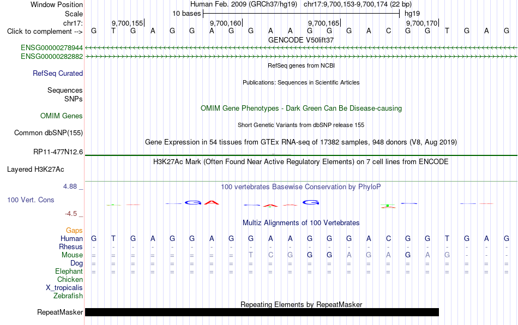Select the Mouse alignment row label
This screenshot has width=518, height=325.
click(x=72, y=255)
